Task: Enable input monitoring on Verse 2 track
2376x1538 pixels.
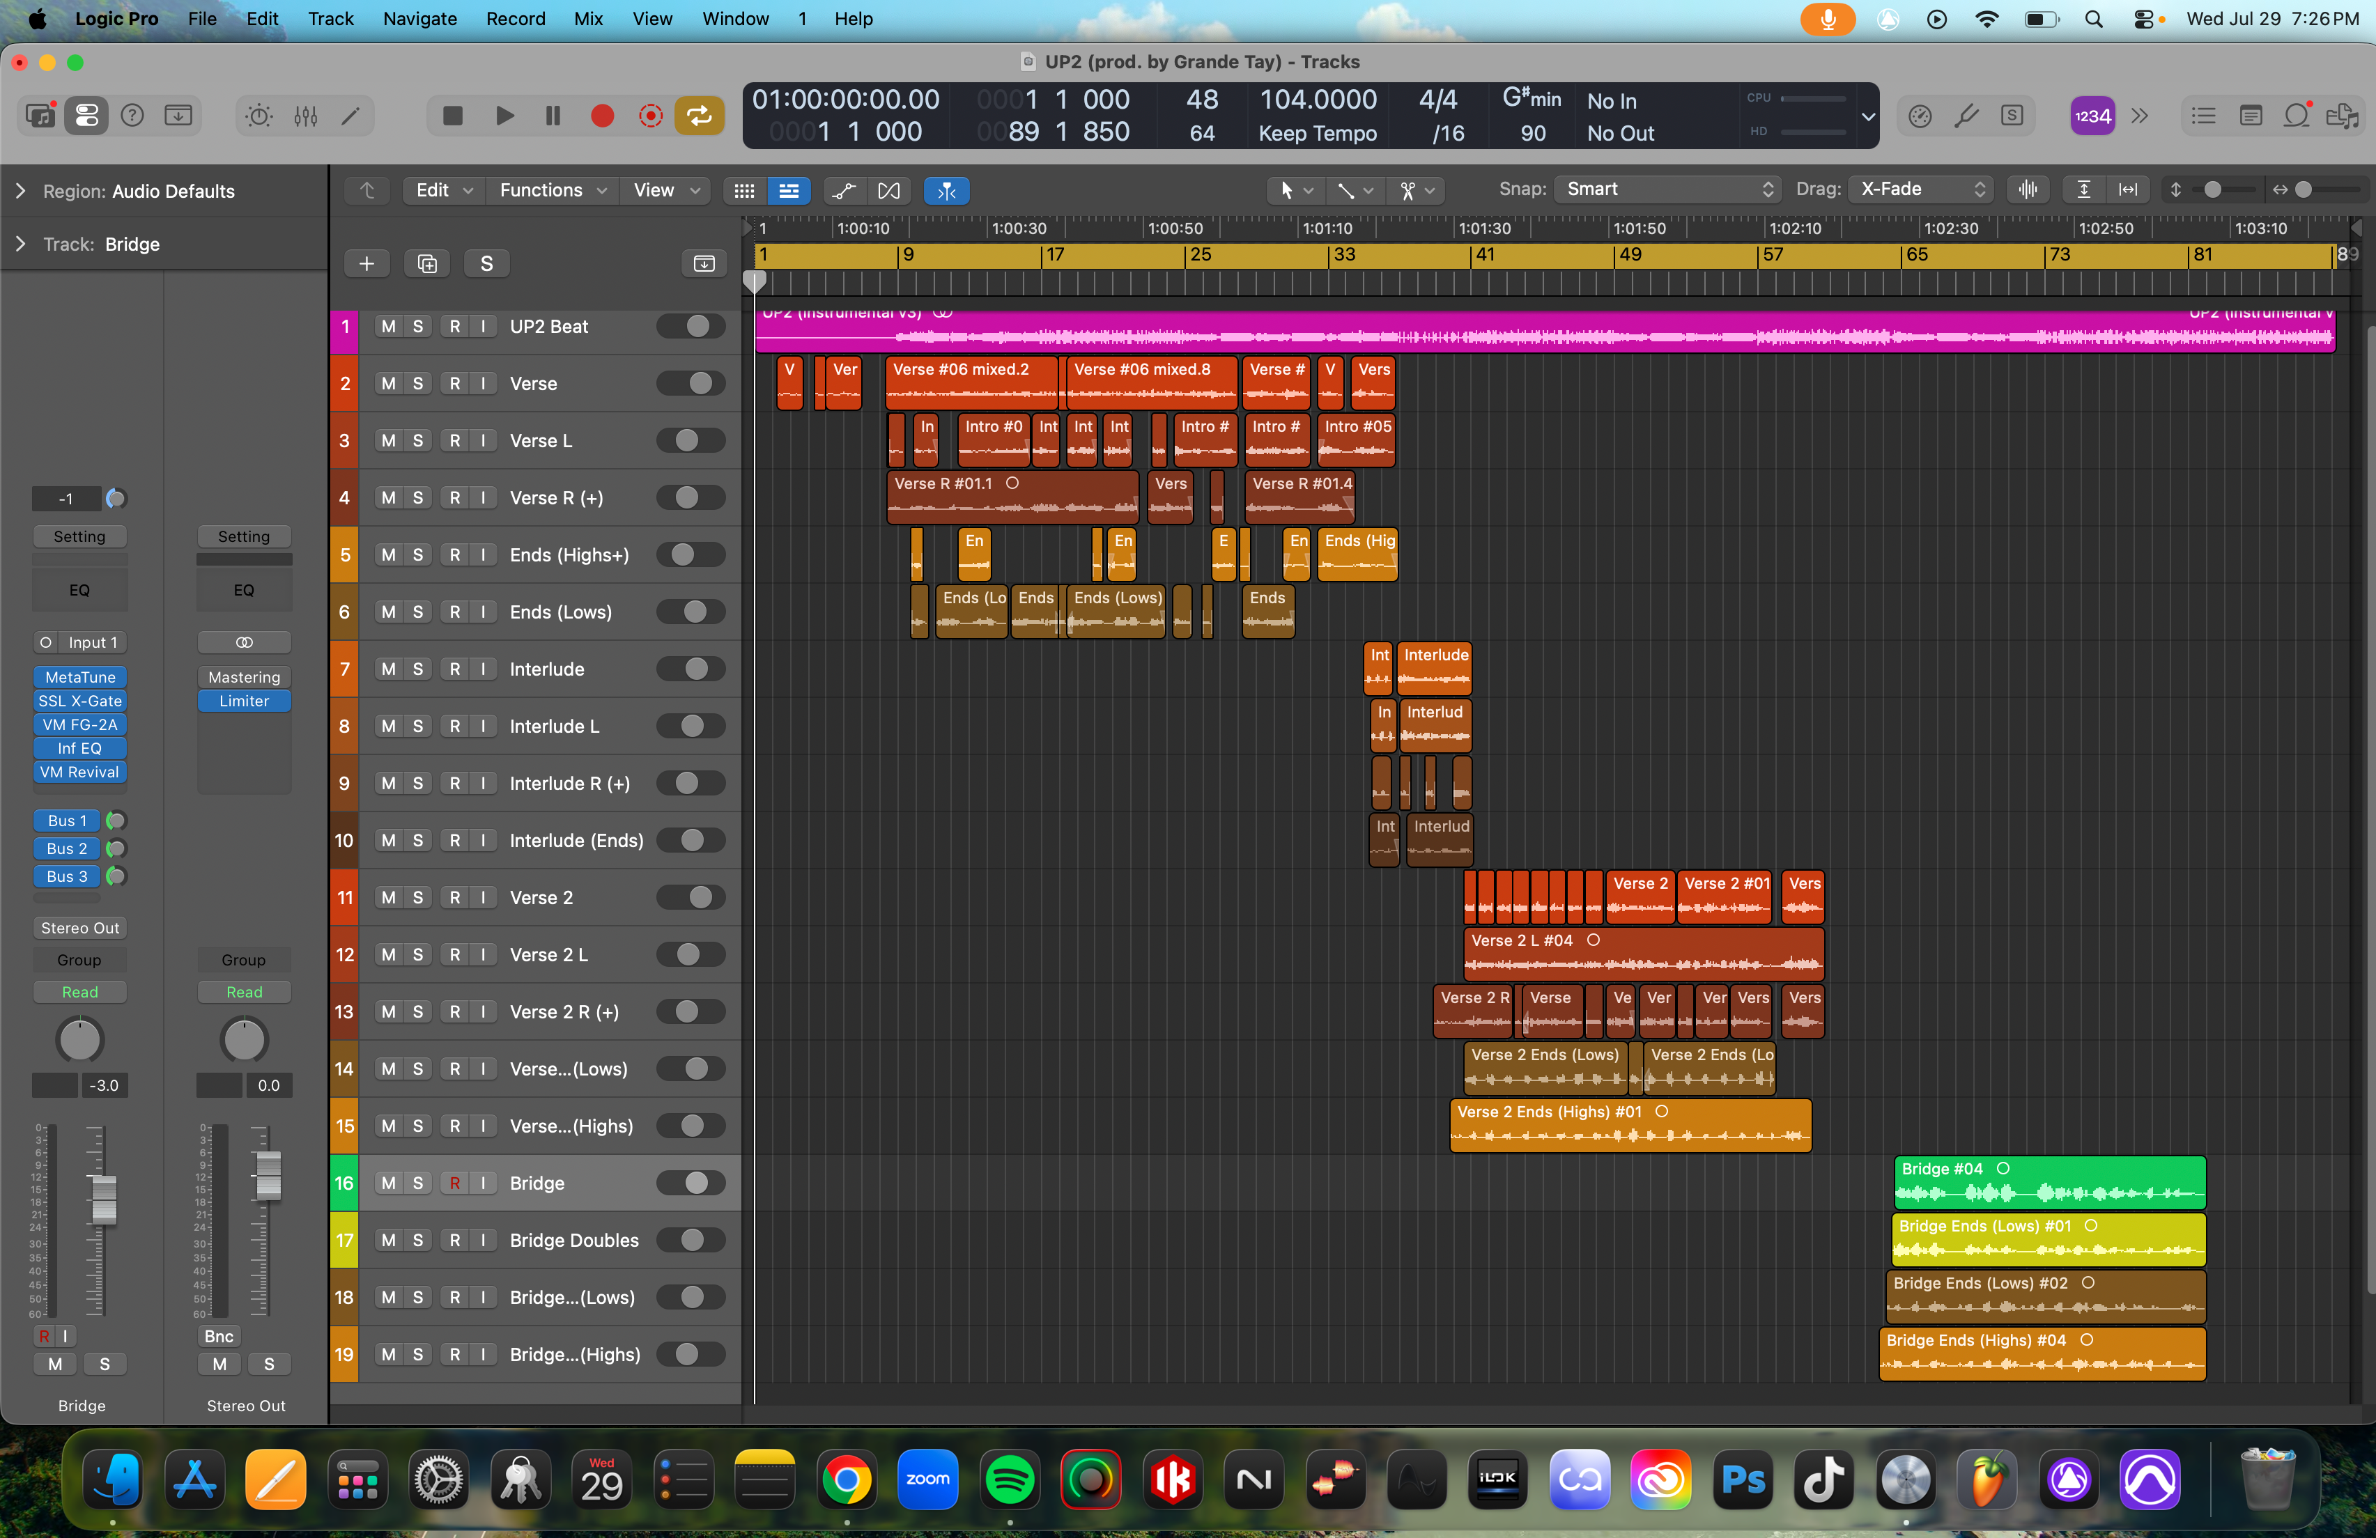Action: [483, 897]
